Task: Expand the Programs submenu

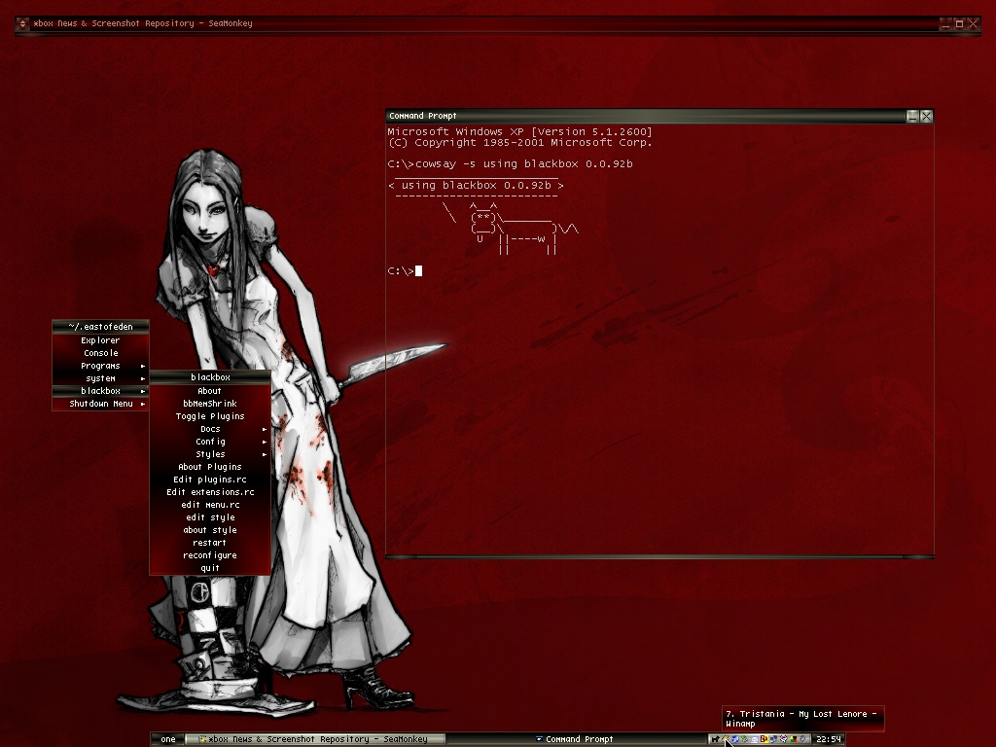Action: pyautogui.click(x=100, y=366)
